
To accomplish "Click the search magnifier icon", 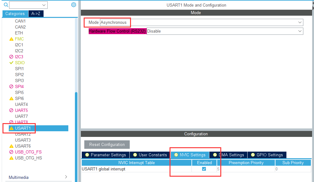I will [x=6, y=5].
